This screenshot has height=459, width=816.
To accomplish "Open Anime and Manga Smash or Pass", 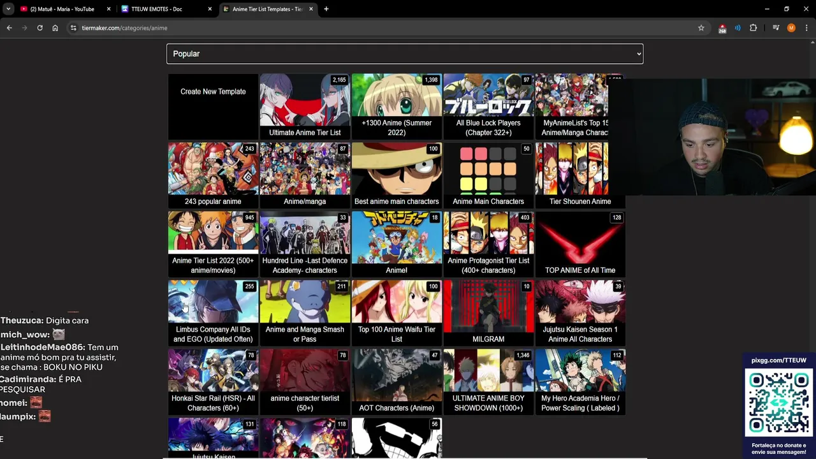I will [305, 313].
